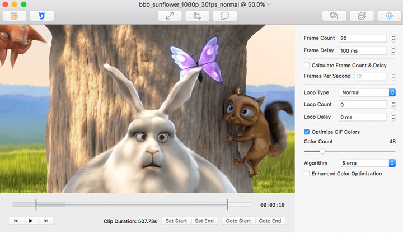Image resolution: width=403 pixels, height=233 pixels.
Task: Click the 00:02:19 timecode text
Action: 273,205
